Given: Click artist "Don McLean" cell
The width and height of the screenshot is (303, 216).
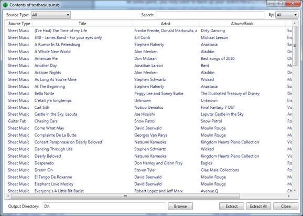Looking at the screenshot, I should (x=145, y=58).
